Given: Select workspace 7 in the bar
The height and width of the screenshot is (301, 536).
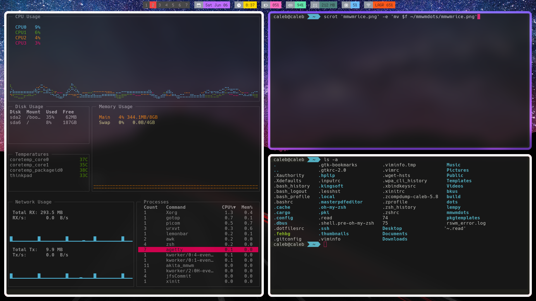Looking at the screenshot, I should [x=186, y=5].
